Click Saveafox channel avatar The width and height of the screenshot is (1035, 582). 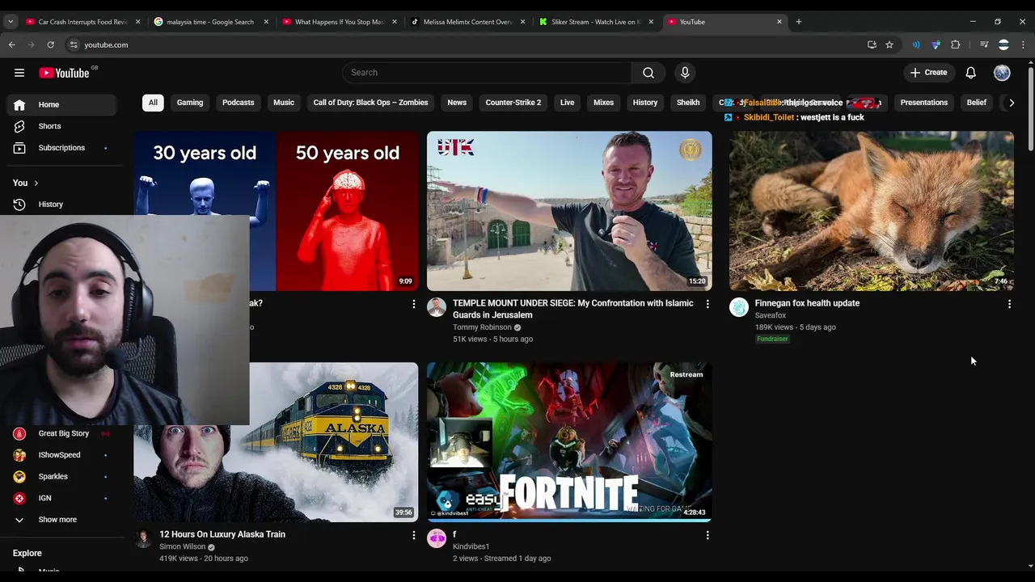[739, 307]
